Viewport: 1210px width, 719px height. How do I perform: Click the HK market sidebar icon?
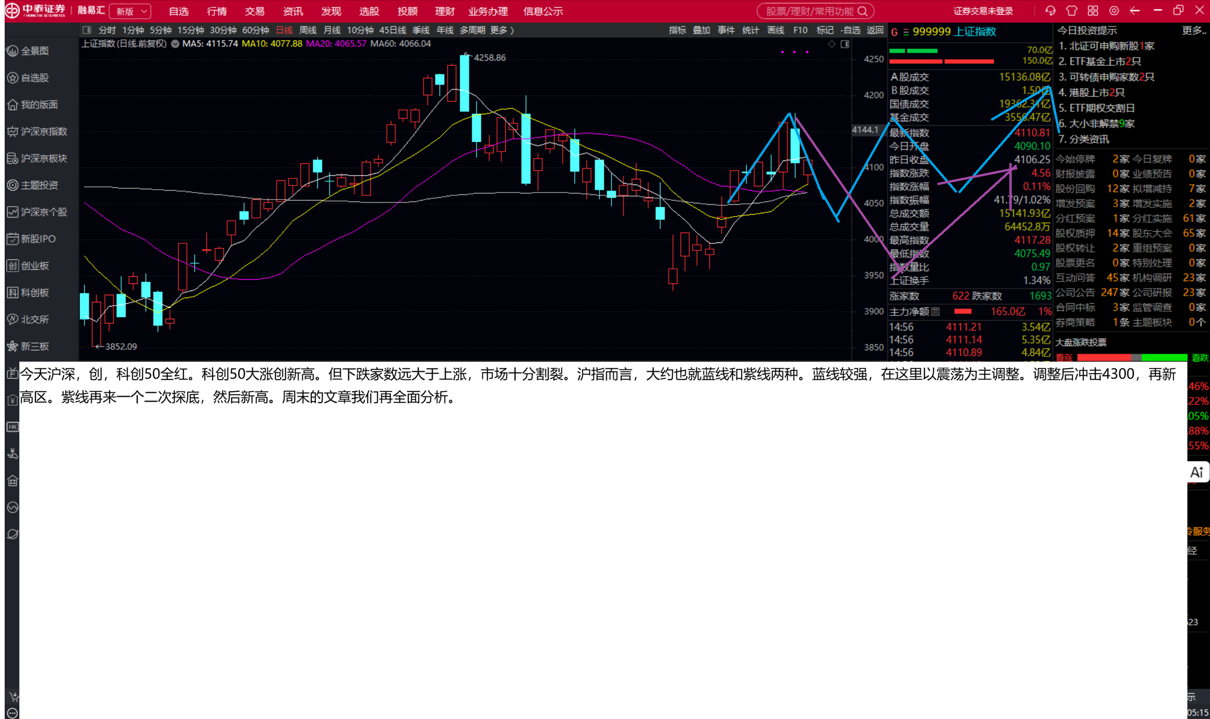[13, 427]
